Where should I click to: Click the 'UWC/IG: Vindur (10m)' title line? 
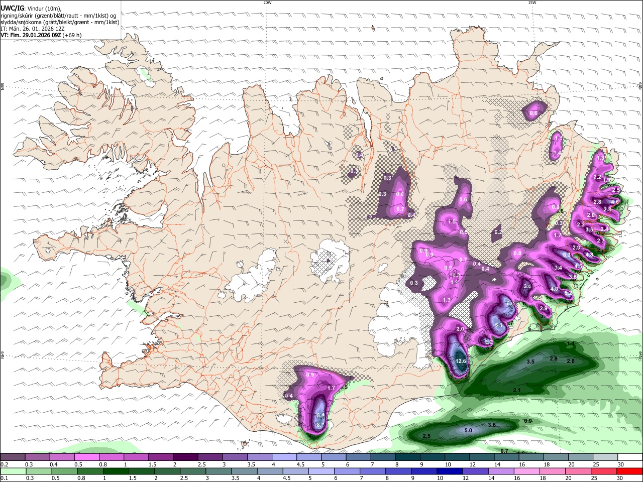point(31,9)
